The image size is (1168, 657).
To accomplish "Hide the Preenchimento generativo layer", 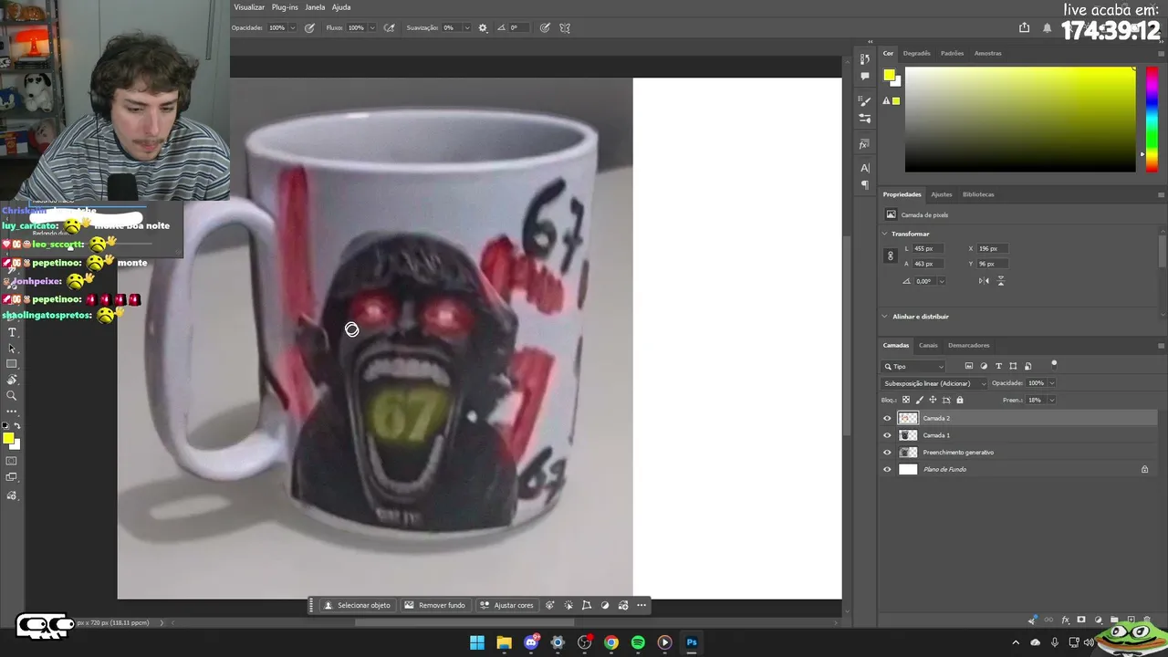I will (x=887, y=453).
